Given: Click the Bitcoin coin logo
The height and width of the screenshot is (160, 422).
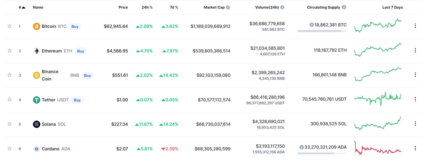Looking at the screenshot, I should click(x=36, y=26).
